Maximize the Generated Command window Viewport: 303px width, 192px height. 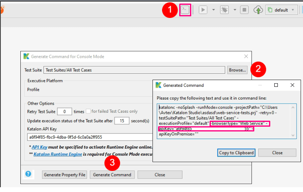(x=276, y=85)
